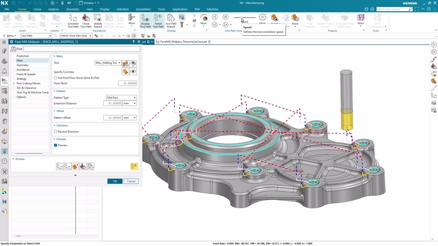The height and width of the screenshot is (246, 438).
Task: Select Tol. & Clearance in the tree
Action: 26,88
